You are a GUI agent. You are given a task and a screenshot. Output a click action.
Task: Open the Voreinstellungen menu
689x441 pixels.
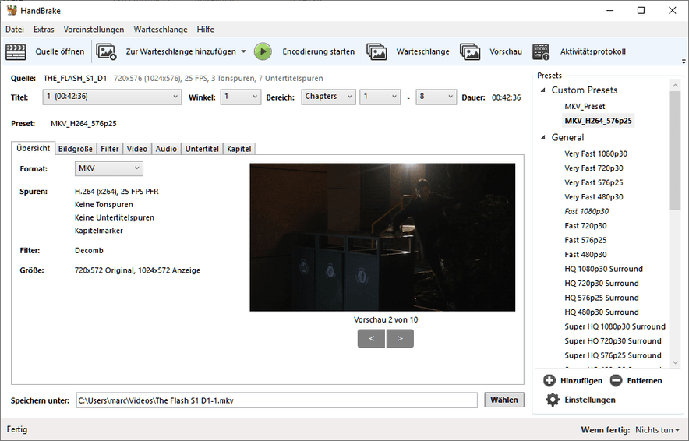pyautogui.click(x=94, y=30)
